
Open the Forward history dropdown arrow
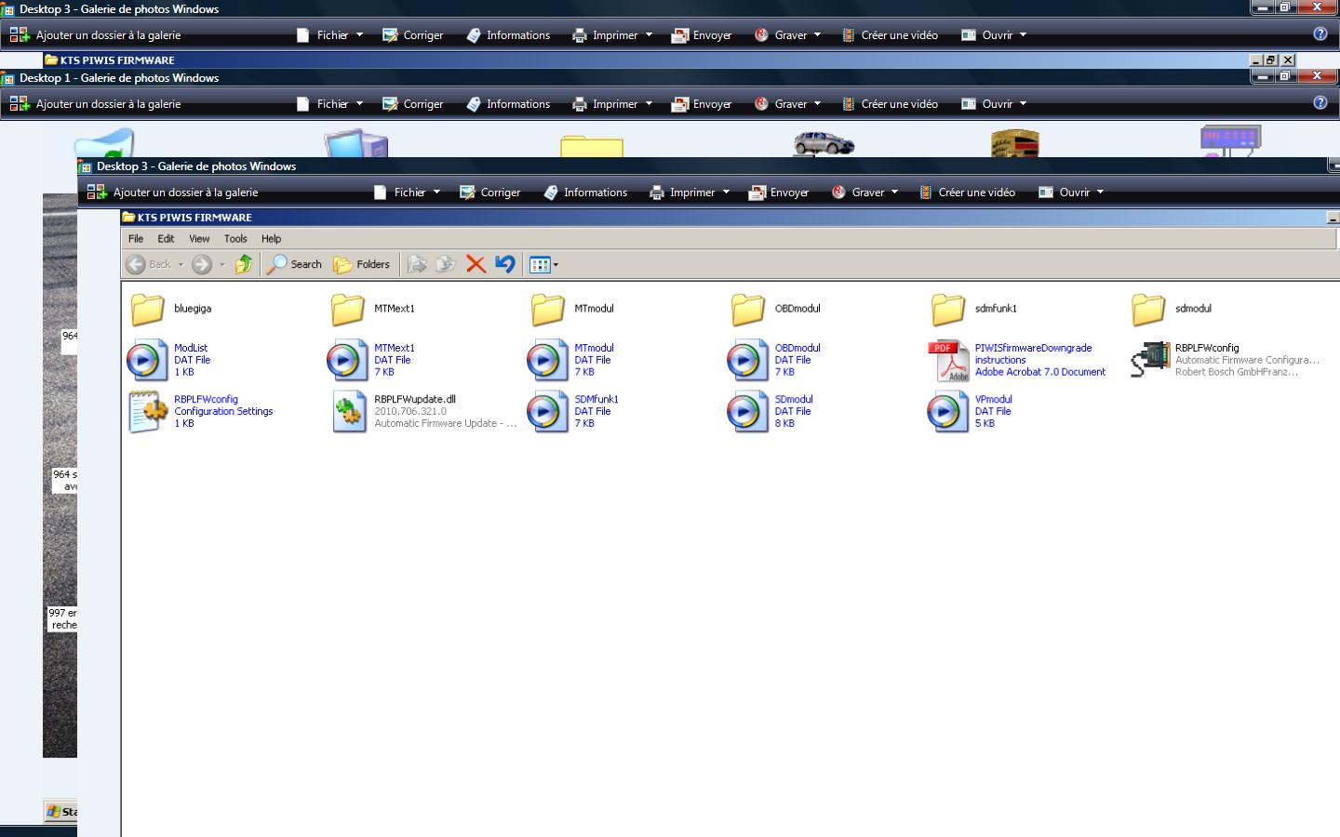[x=222, y=265]
